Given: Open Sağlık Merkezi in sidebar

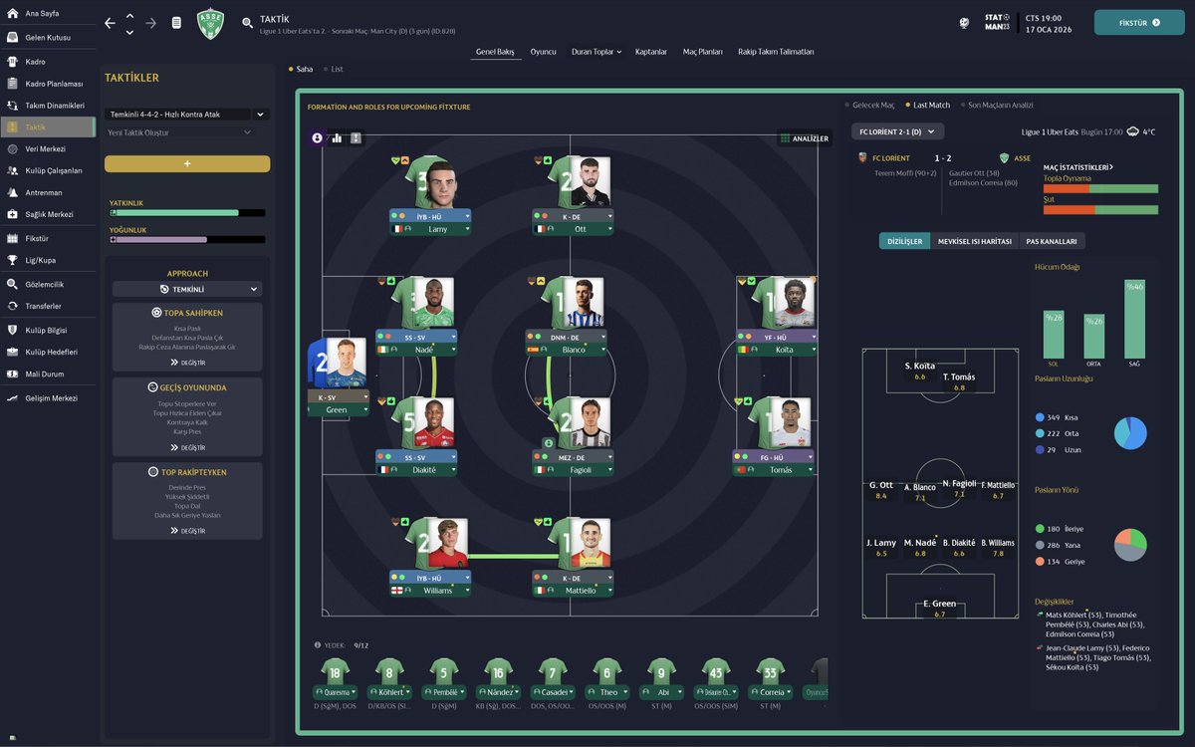Looking at the screenshot, I should [49, 214].
